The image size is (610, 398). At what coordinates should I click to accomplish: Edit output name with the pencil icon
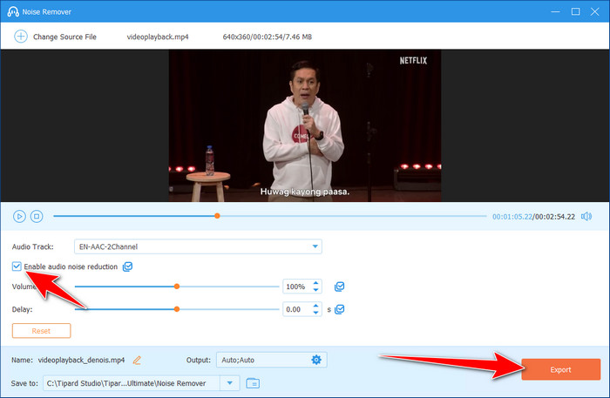[137, 361]
